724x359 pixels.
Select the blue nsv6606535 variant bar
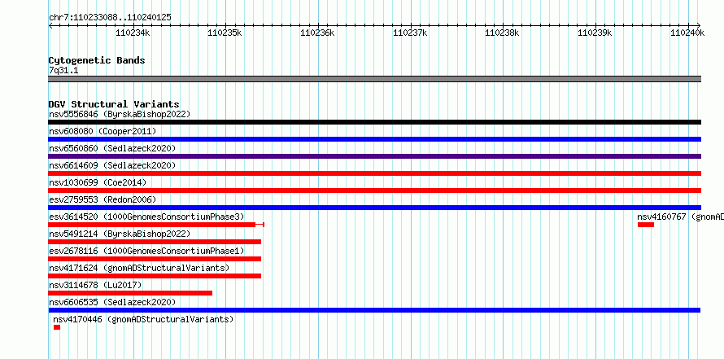click(374, 310)
